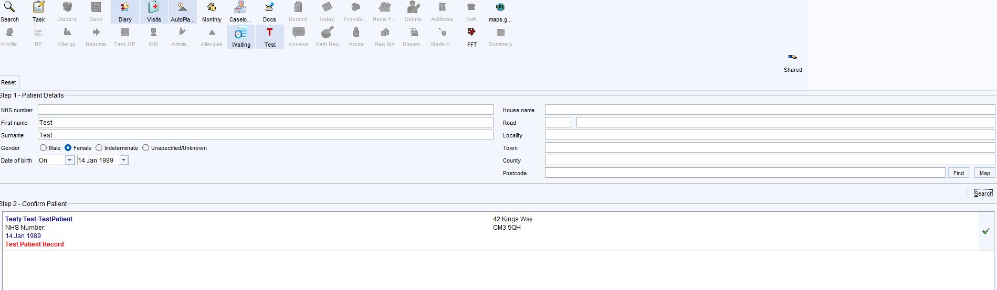The image size is (997, 290).
Task: Click the Find postcode button
Action: 959,173
